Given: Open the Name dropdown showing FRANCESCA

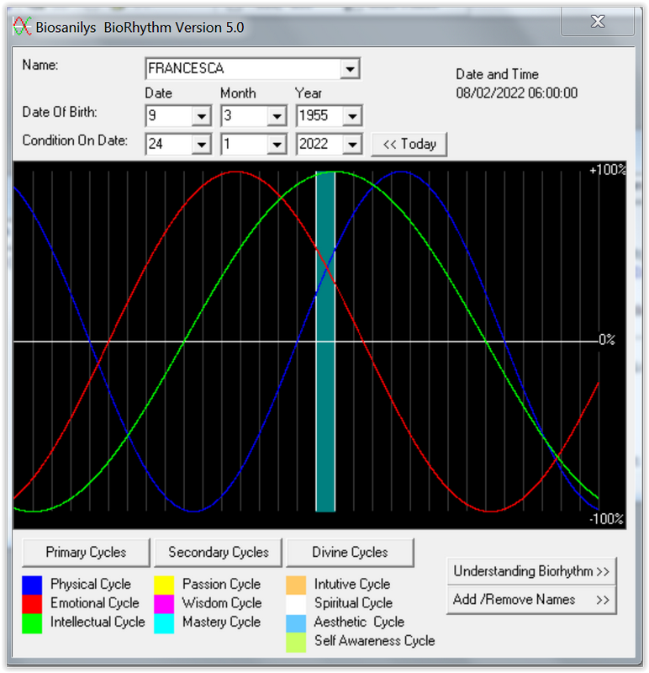Looking at the screenshot, I should [350, 69].
